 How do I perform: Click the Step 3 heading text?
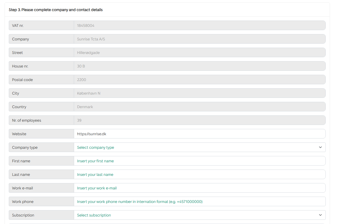[55, 10]
